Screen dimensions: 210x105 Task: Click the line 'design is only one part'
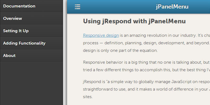120,50
